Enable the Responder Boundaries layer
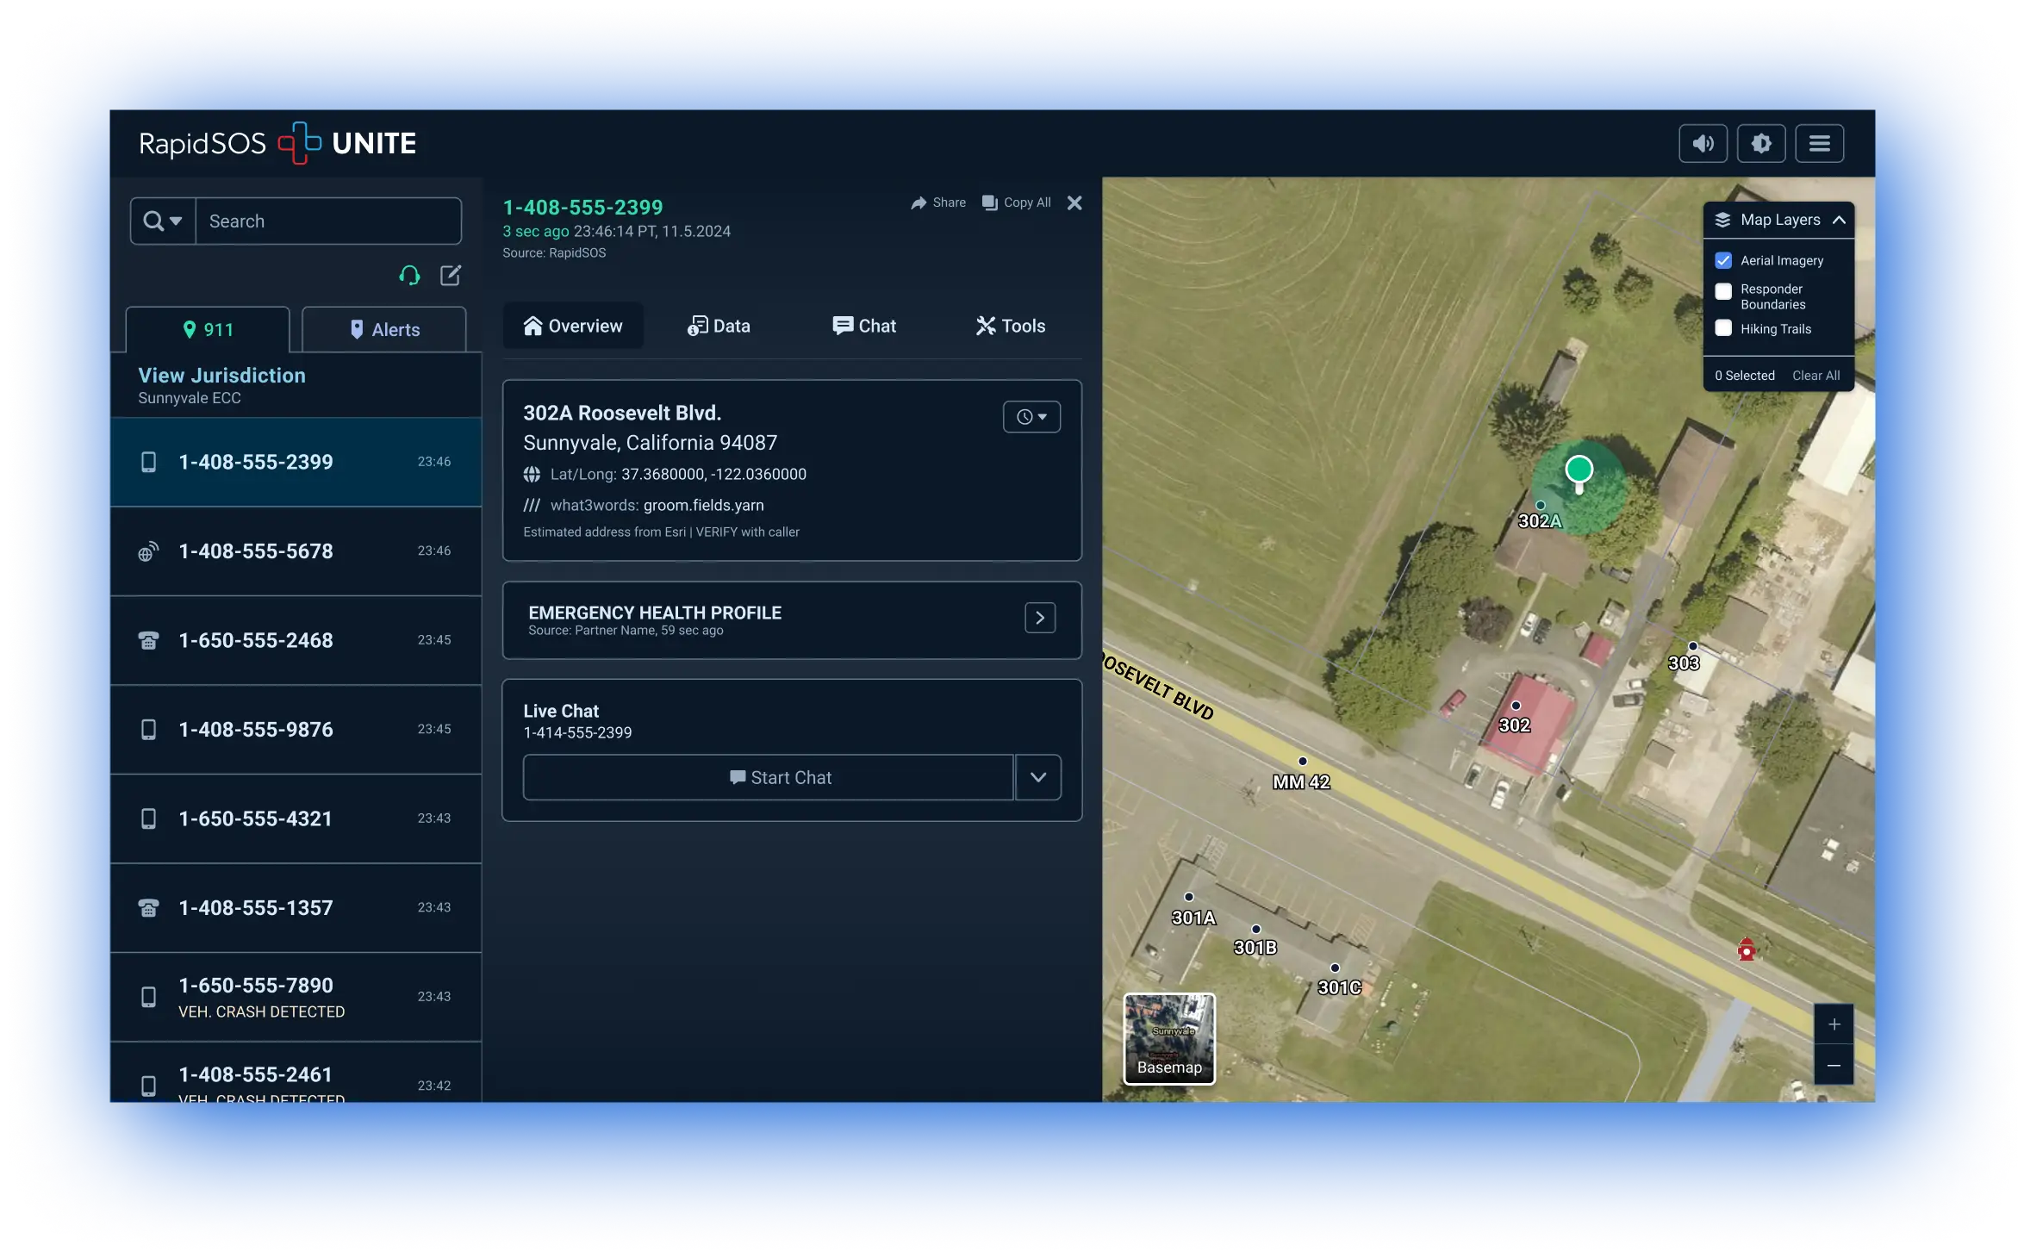 pyautogui.click(x=1723, y=291)
